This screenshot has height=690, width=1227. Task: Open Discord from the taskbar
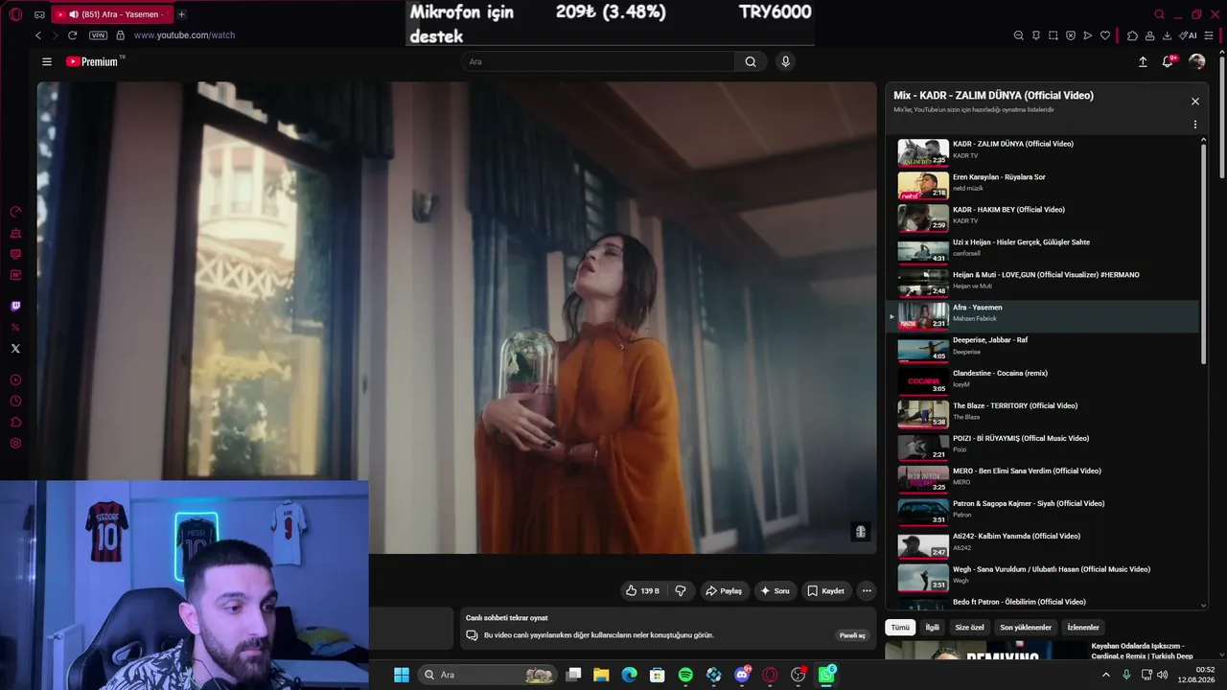coord(742,675)
